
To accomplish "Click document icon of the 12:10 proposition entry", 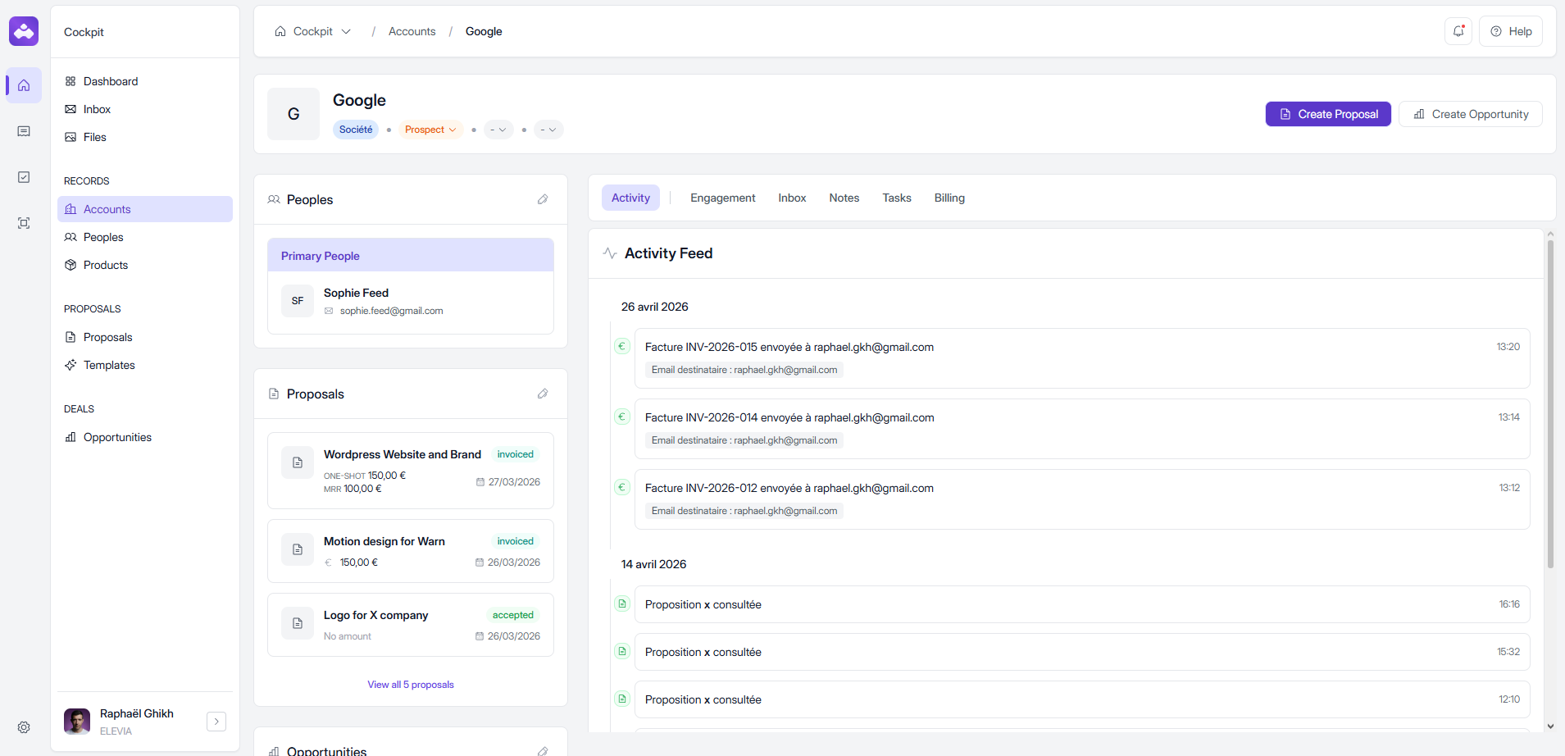I will pos(622,699).
